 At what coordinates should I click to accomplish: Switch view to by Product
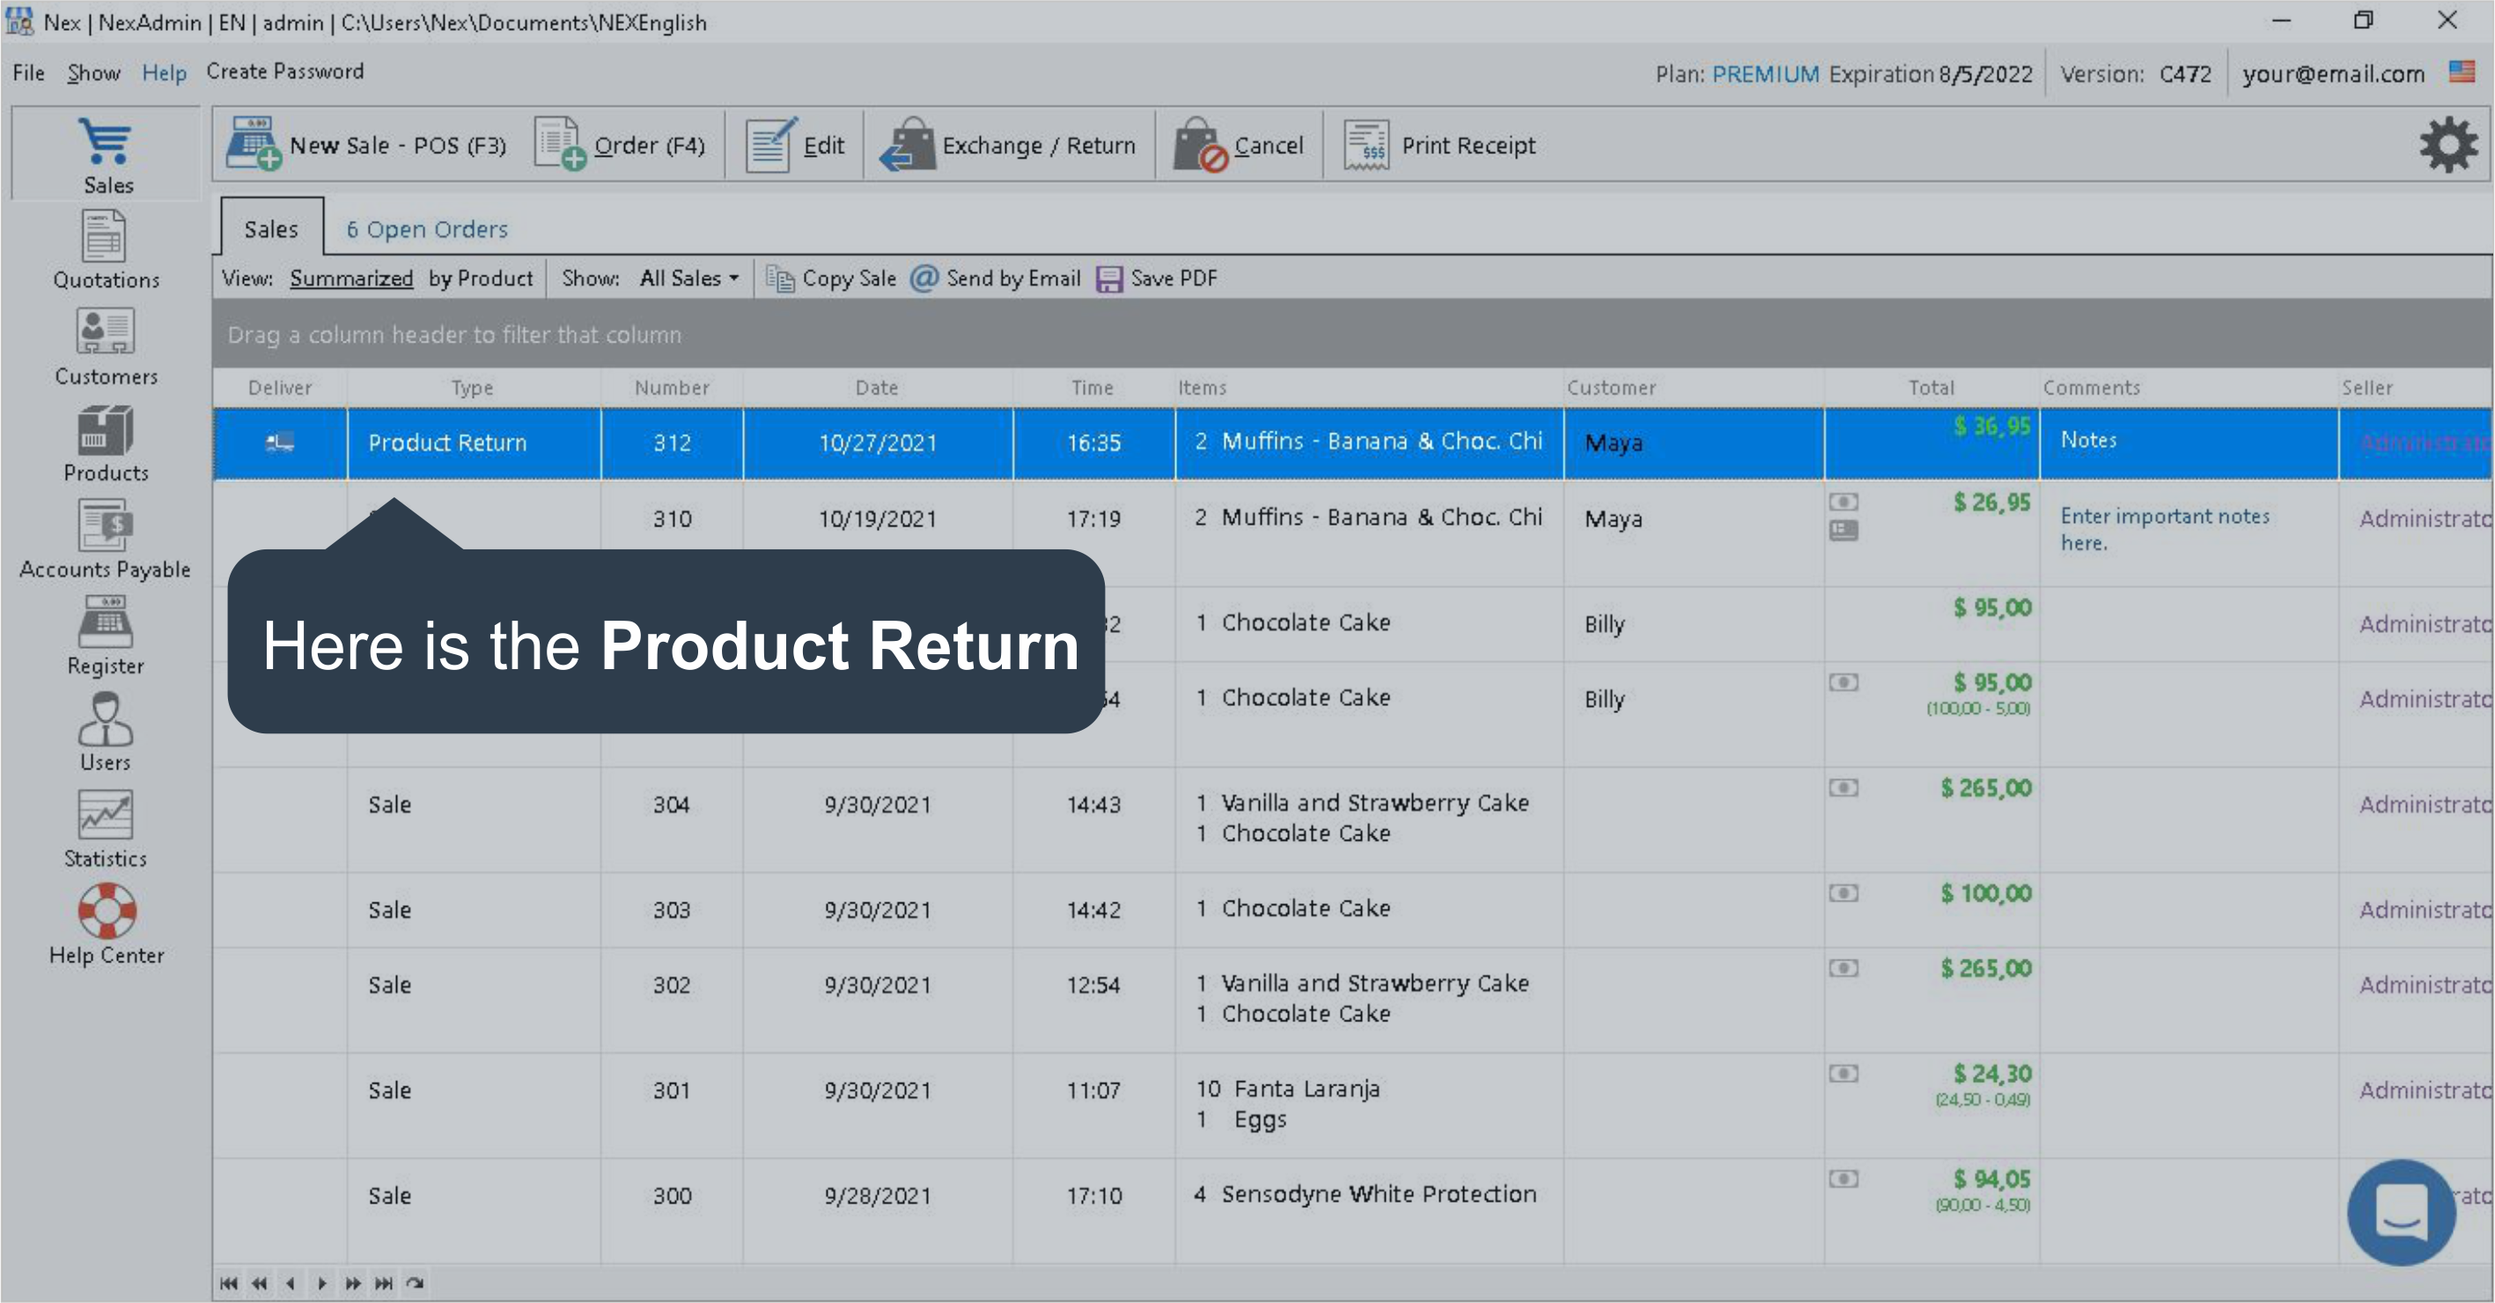481,279
